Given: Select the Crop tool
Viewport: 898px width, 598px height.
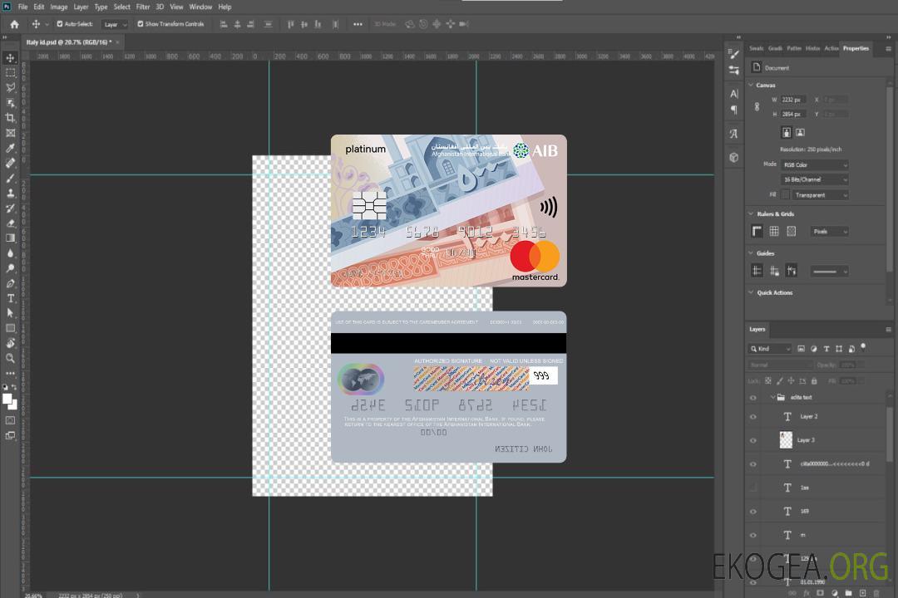Looking at the screenshot, I should (10, 117).
